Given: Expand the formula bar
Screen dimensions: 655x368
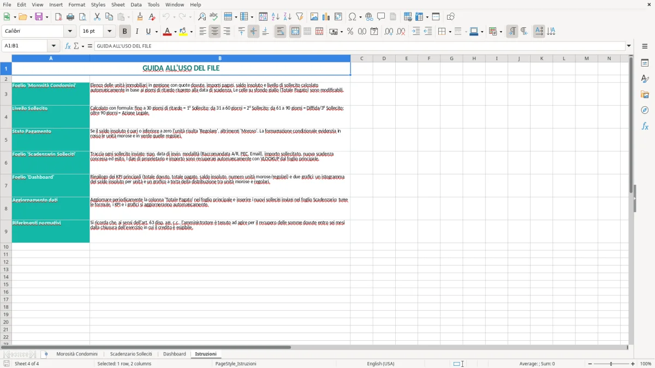Looking at the screenshot, I should click(629, 46).
